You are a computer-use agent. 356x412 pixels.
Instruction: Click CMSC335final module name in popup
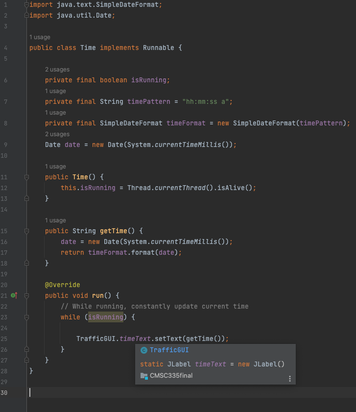[171, 376]
